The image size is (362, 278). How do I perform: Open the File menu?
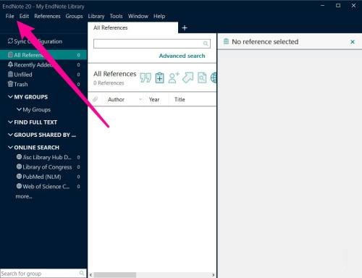9,16
